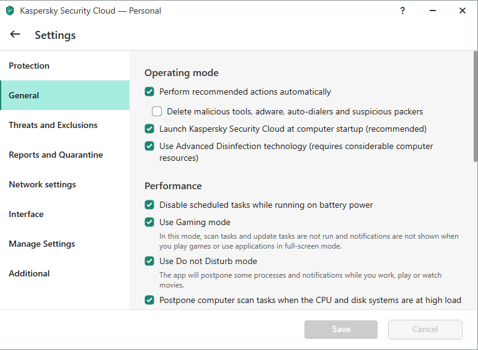Uncheck Perform recommended actions automatically
The image size is (478, 350).
point(149,92)
